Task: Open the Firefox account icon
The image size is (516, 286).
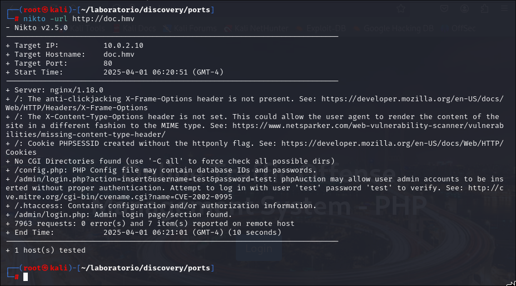Action: coord(464,8)
